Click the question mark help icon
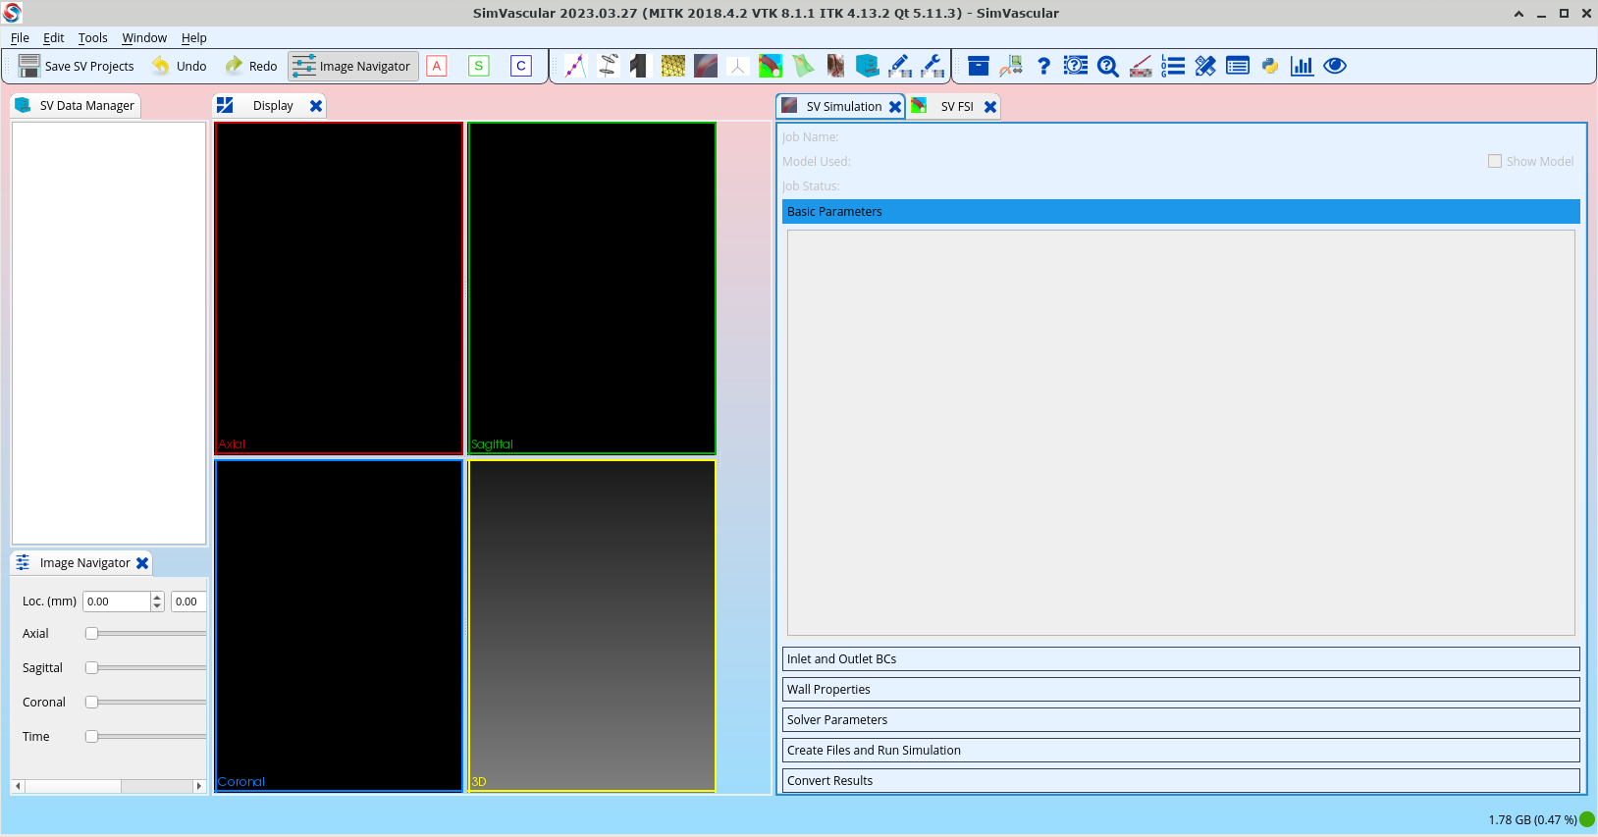1598x837 pixels. [x=1043, y=66]
